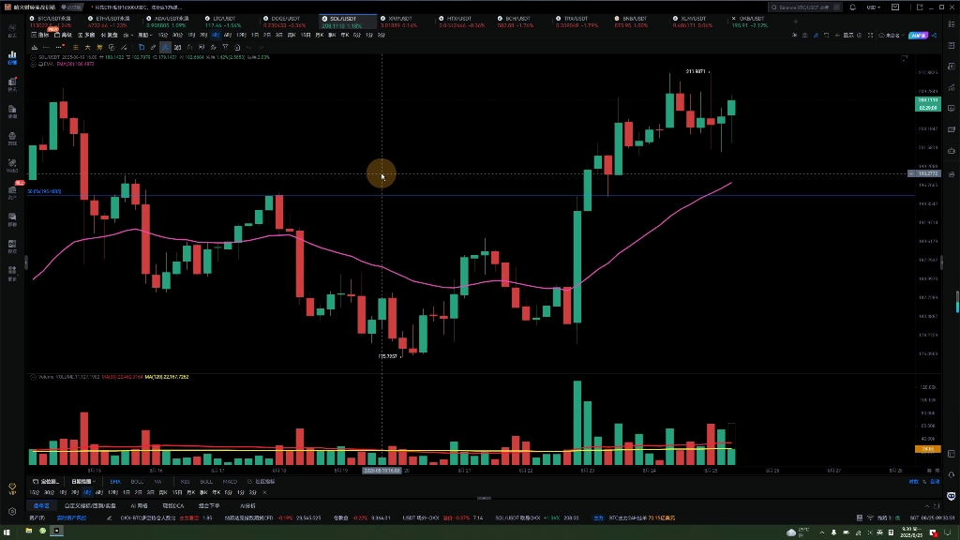Click the VIP crown icon in sidebar

[x=12, y=488]
